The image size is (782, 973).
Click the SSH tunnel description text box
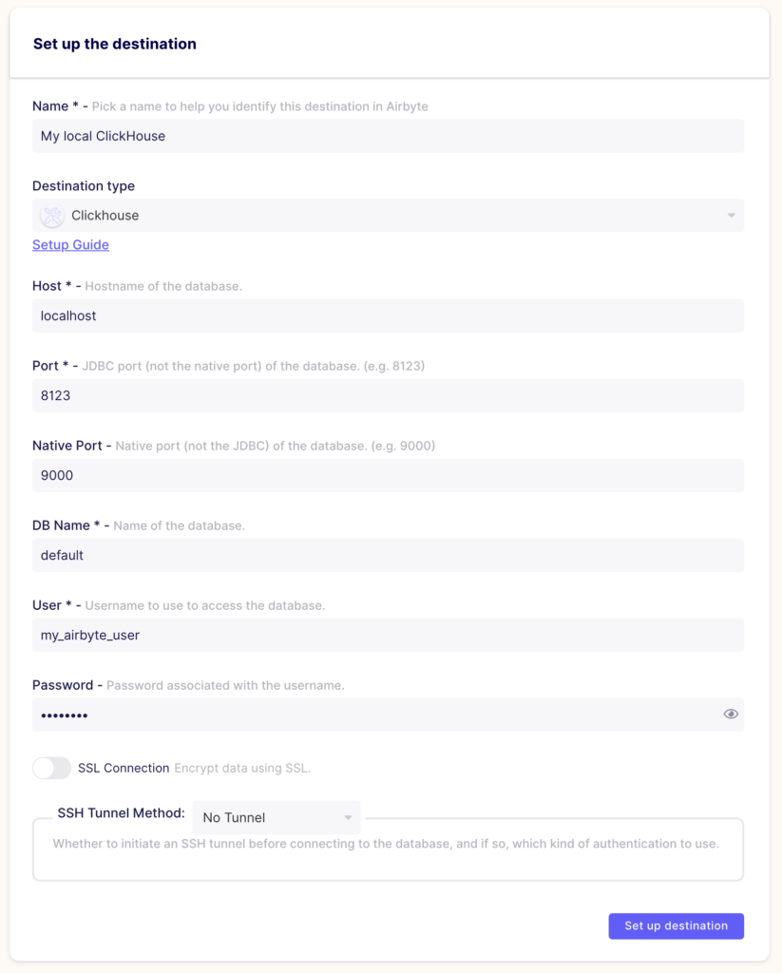[x=388, y=849]
